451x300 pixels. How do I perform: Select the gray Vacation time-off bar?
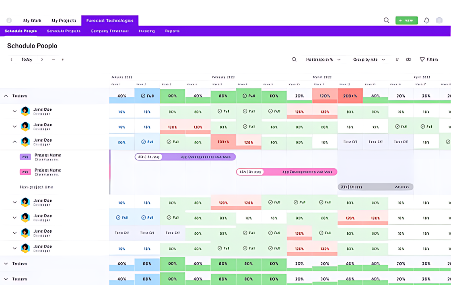click(x=375, y=187)
